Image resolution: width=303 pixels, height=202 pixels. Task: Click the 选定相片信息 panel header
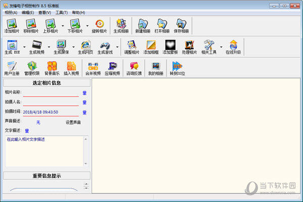pyautogui.click(x=47, y=83)
